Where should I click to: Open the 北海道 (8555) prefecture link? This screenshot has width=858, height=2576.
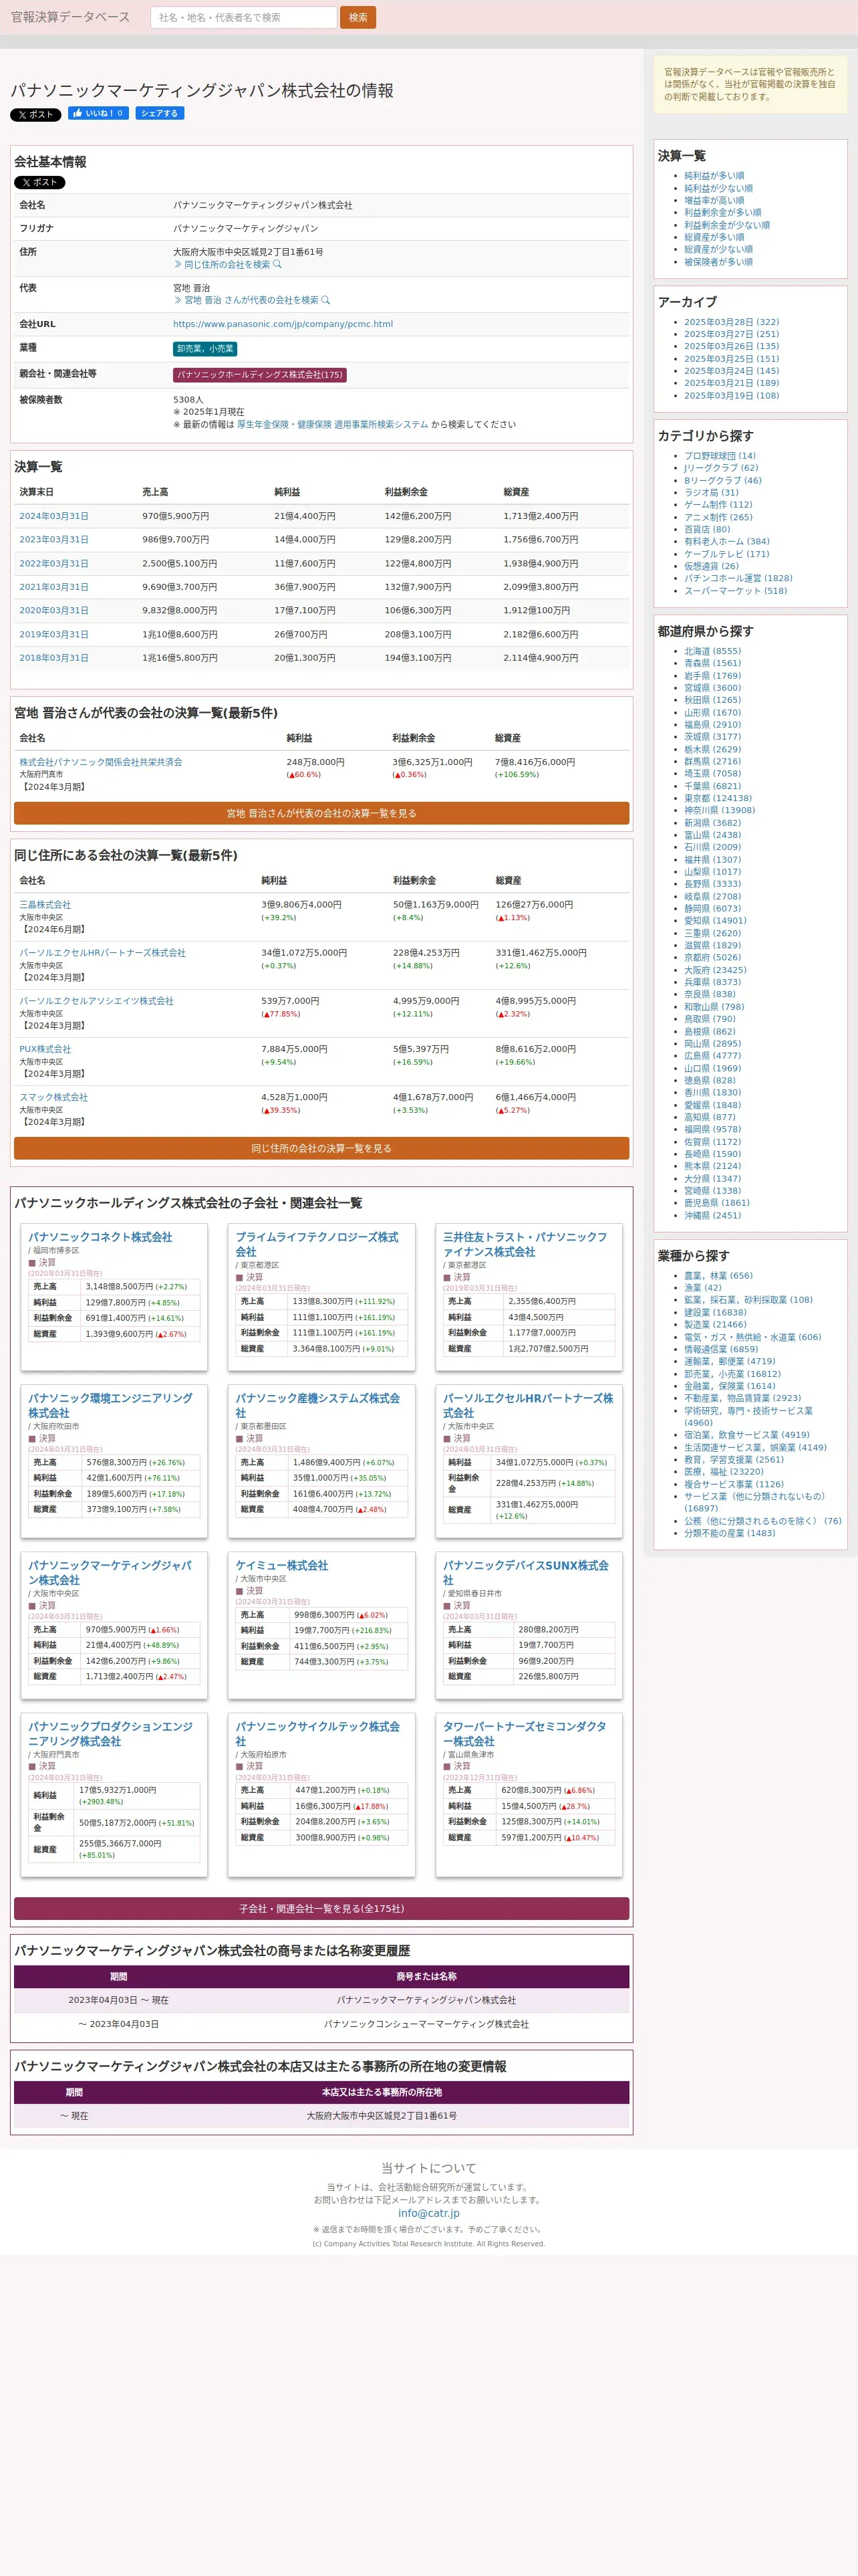click(x=712, y=651)
